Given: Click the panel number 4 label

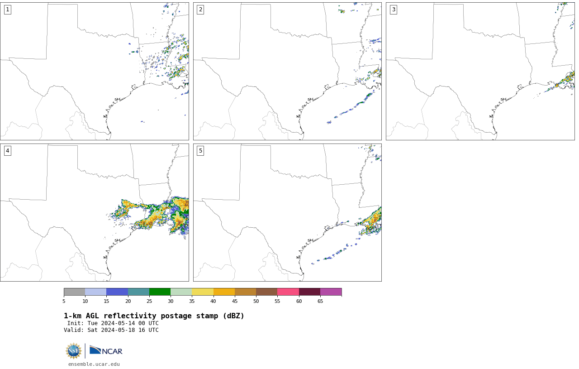Looking at the screenshot, I should coord(7,151).
